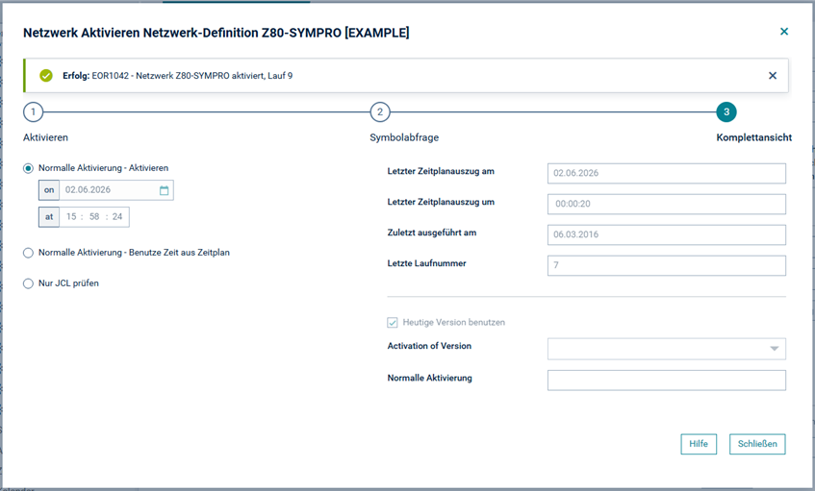Click the Activation of Version label
815x491 pixels.
click(429, 346)
